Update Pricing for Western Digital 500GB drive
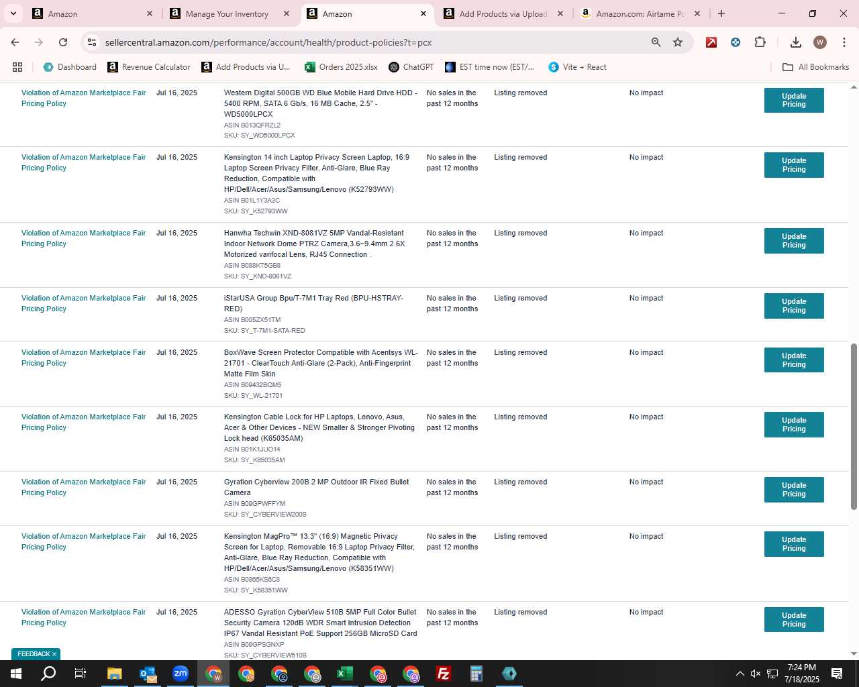Viewport: 859px width, 687px height. tap(794, 100)
